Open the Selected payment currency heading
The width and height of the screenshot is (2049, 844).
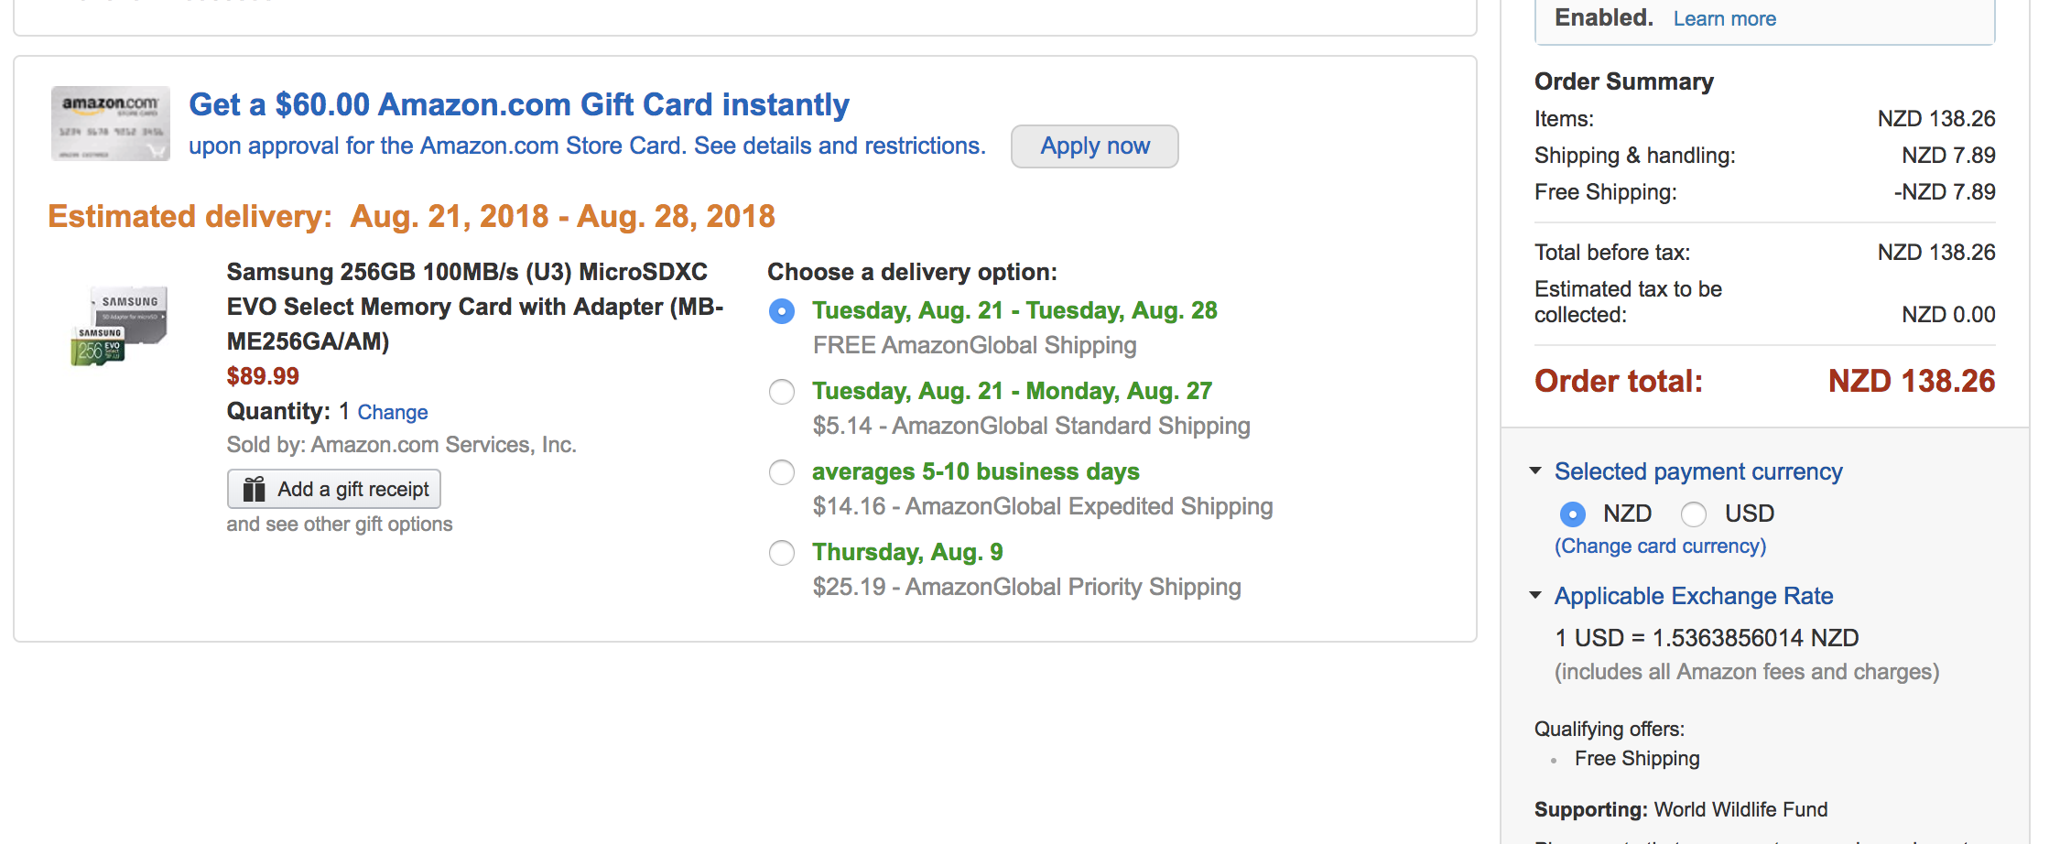point(1697,471)
